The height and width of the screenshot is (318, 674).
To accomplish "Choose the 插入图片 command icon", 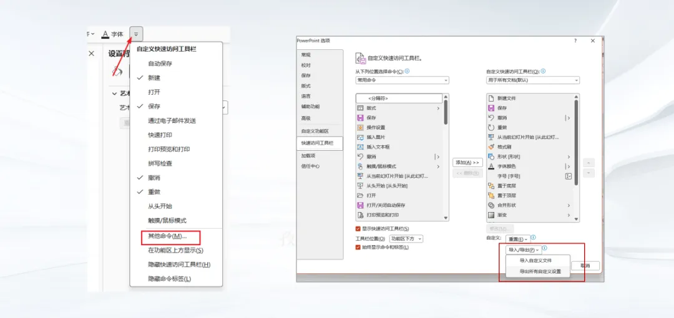I will click(x=361, y=137).
